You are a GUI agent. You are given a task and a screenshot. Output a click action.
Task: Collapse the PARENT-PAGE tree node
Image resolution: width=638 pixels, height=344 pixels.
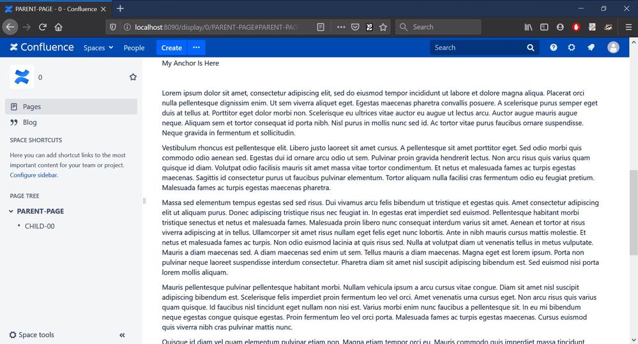11,211
